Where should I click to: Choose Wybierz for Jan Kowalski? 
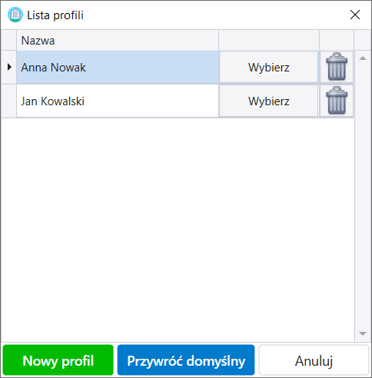[268, 101]
